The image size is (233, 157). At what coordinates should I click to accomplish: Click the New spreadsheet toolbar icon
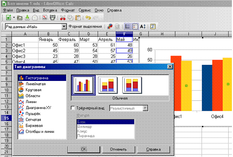point(9,18)
